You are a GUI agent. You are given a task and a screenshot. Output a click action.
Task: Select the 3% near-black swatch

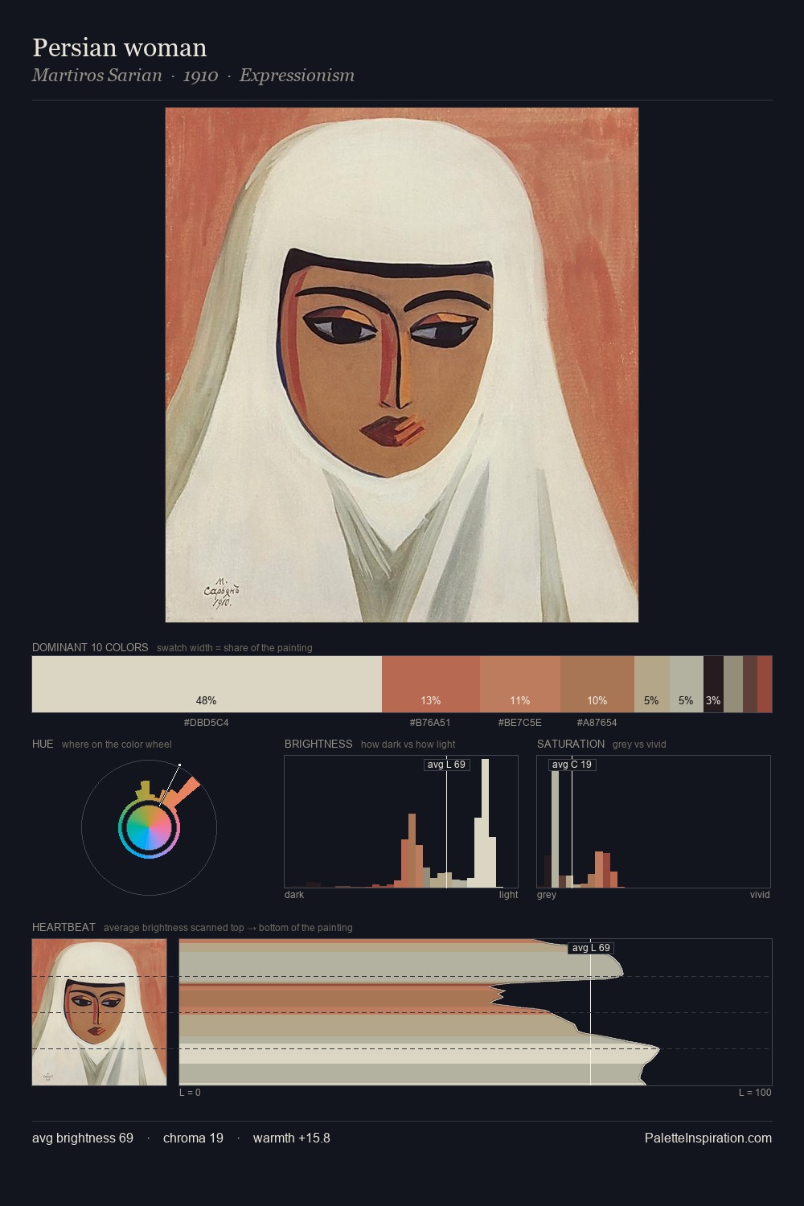[x=713, y=684]
